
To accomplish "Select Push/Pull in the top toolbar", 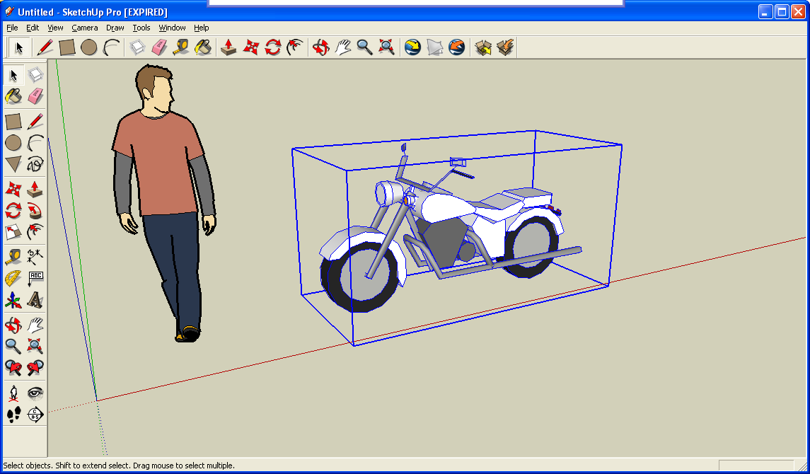I will (228, 47).
